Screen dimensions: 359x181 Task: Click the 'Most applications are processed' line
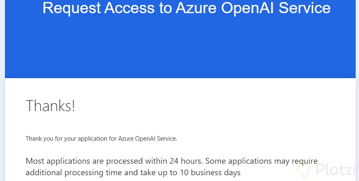coord(171,160)
